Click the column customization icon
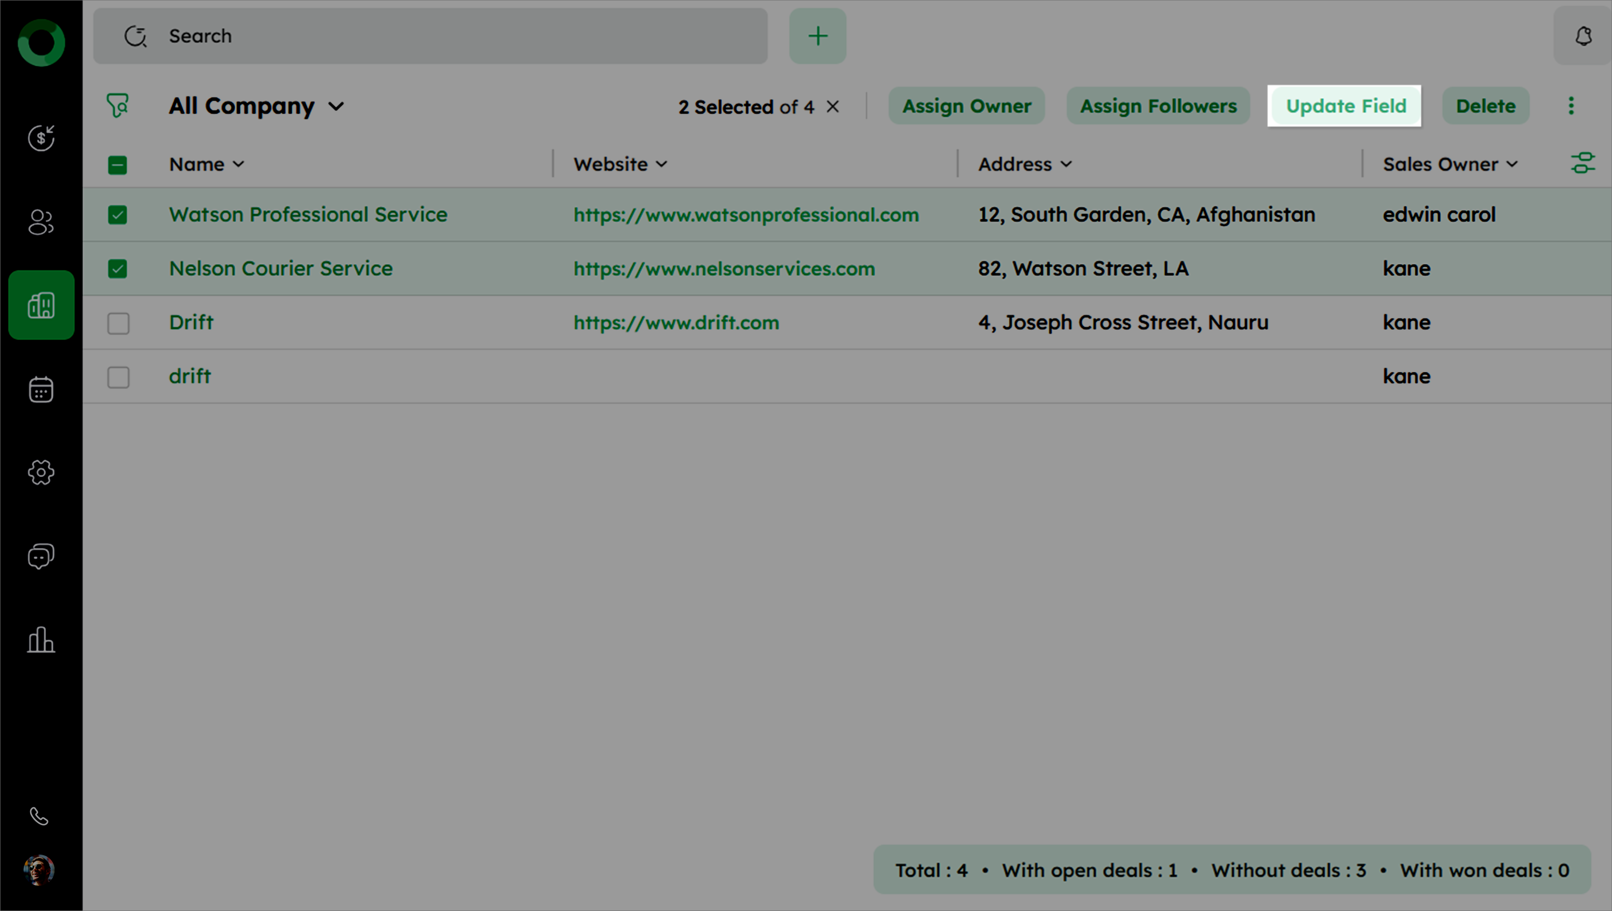1612x911 pixels. tap(1582, 163)
